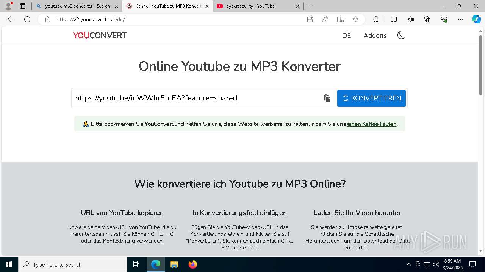Click 'Wie konvertiere ich Youtube zu MP3 Online?' heading
Viewport: 485px width, 272px height.
tap(240, 184)
